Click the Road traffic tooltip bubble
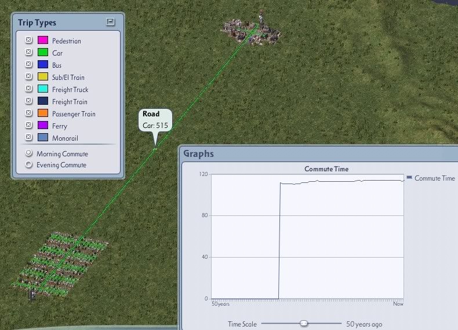The height and width of the screenshot is (330, 458). pyautogui.click(x=155, y=120)
